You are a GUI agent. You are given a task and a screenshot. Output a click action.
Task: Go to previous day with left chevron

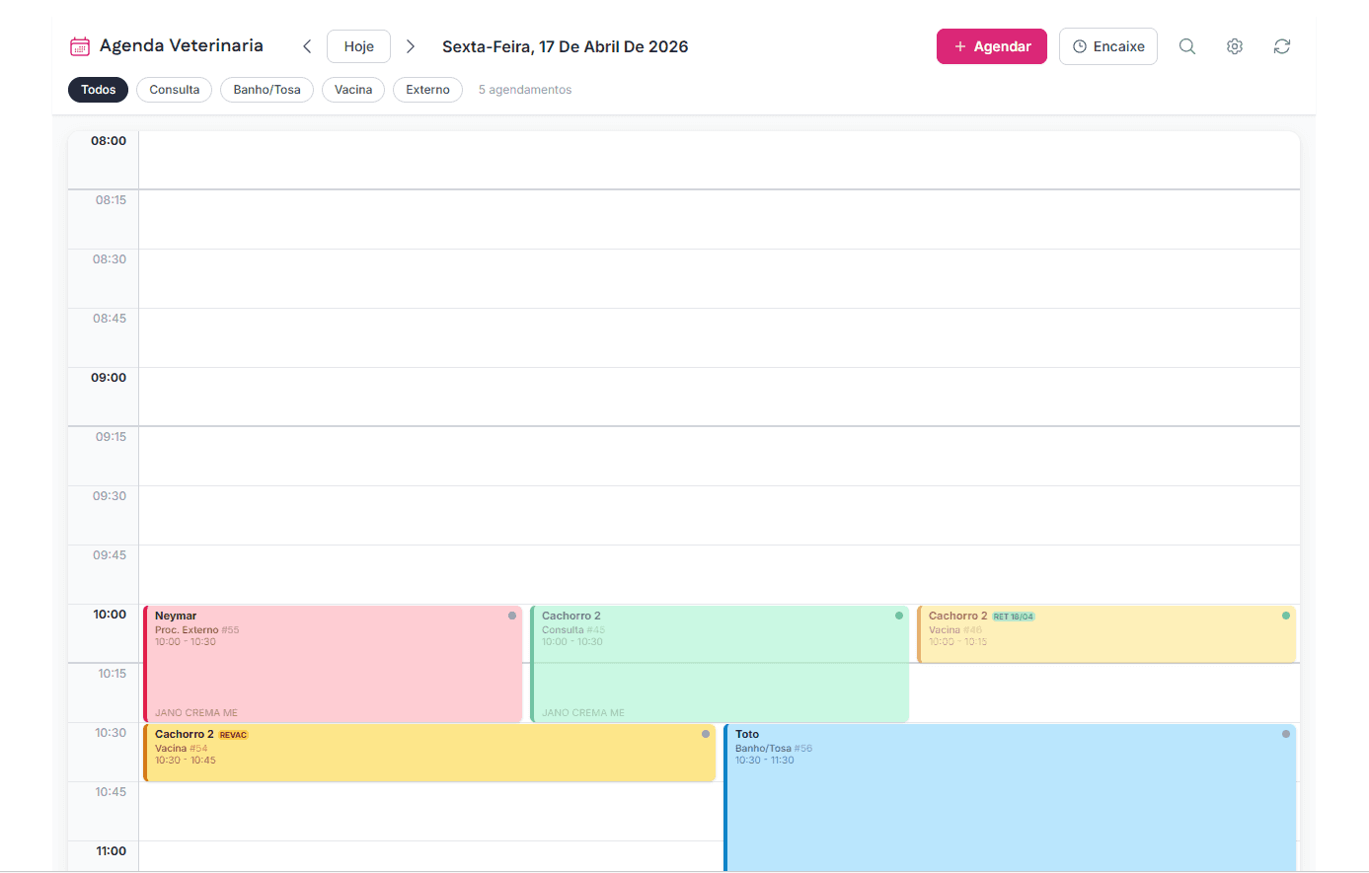pos(307,46)
